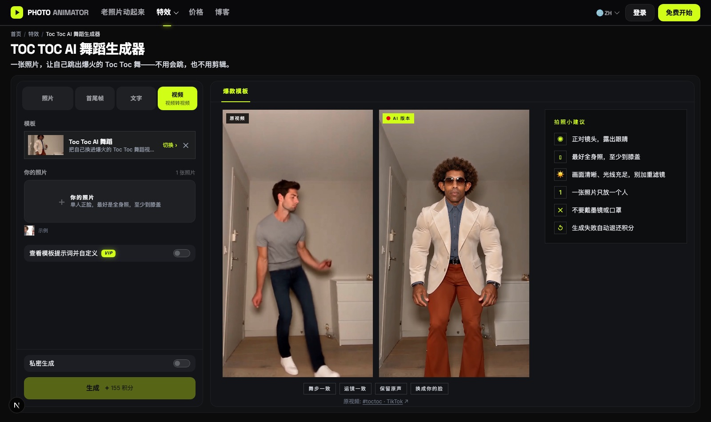The image size is (711, 422).
Task: Open the 价格 menu item
Action: tap(196, 12)
